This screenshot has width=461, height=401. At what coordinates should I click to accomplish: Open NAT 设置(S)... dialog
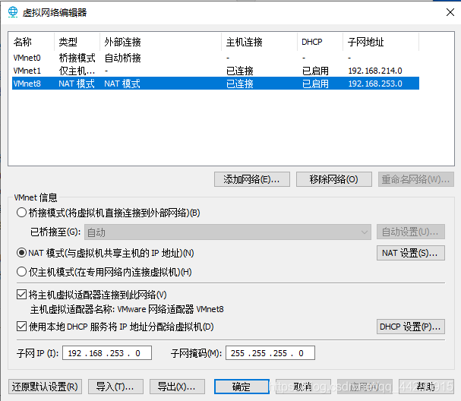[411, 253]
